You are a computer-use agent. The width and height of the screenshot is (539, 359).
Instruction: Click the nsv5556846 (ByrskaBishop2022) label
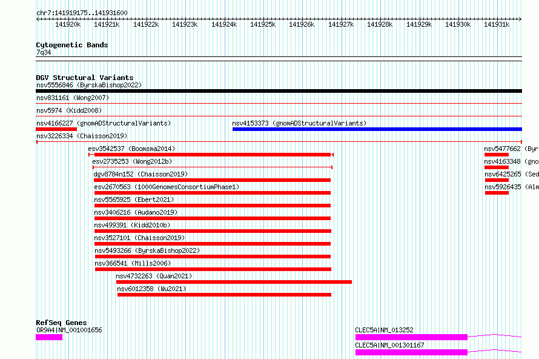(x=89, y=85)
